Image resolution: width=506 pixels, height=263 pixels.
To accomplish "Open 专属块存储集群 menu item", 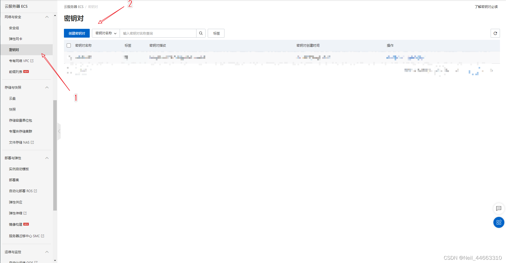I will click(x=21, y=131).
